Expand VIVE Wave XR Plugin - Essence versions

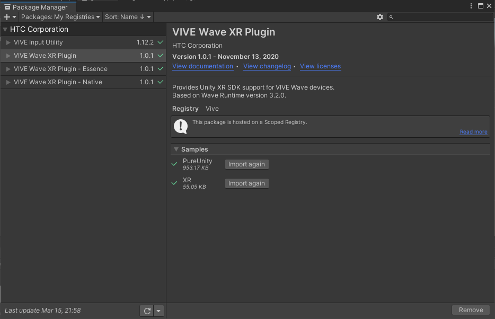pos(8,69)
